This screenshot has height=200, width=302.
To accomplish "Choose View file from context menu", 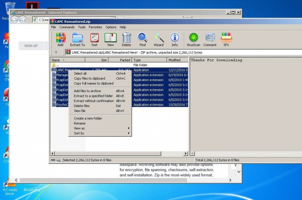I will click(x=100, y=111).
